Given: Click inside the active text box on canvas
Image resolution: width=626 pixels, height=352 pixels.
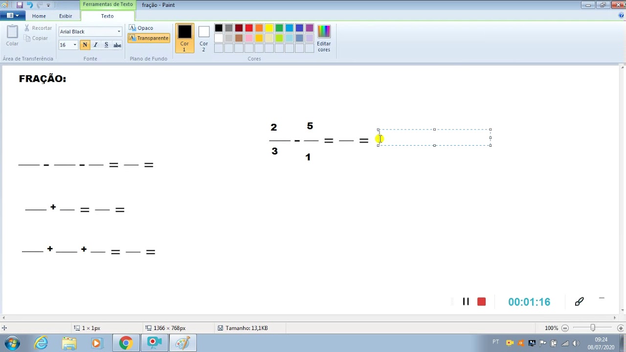Looking at the screenshot, I should 434,137.
